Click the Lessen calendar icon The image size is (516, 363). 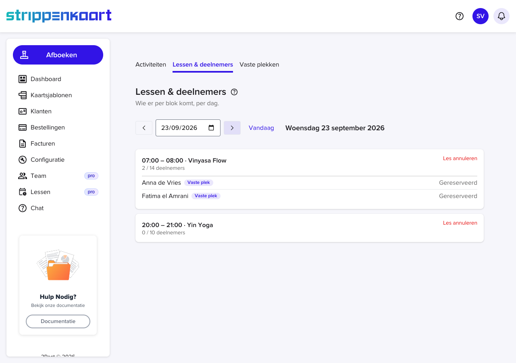tap(23, 192)
